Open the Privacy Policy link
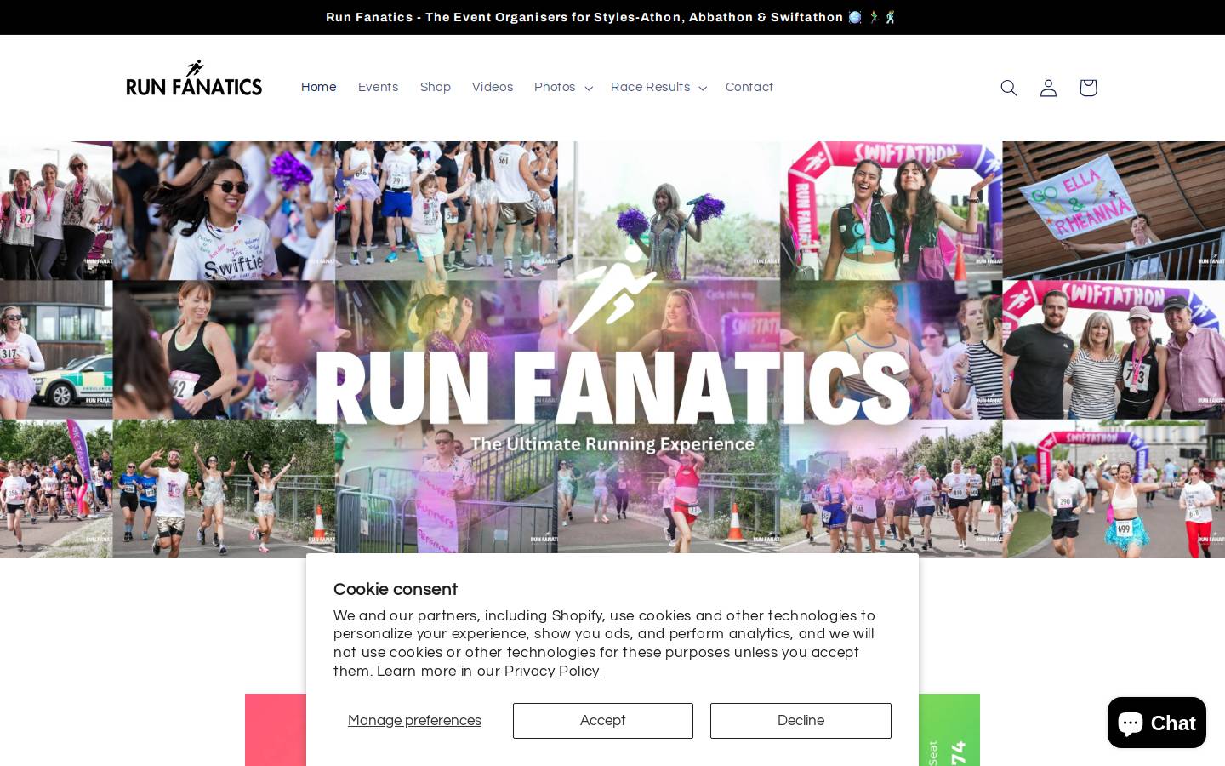Viewport: 1225px width, 766px height. click(x=552, y=672)
